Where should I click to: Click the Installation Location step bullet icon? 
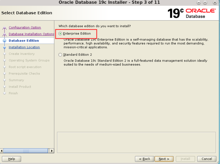point(4,47)
